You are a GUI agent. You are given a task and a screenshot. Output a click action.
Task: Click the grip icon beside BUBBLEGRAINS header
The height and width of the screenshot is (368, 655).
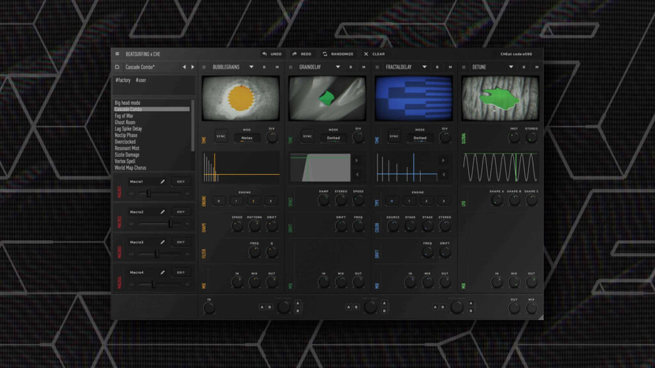pyautogui.click(x=204, y=67)
